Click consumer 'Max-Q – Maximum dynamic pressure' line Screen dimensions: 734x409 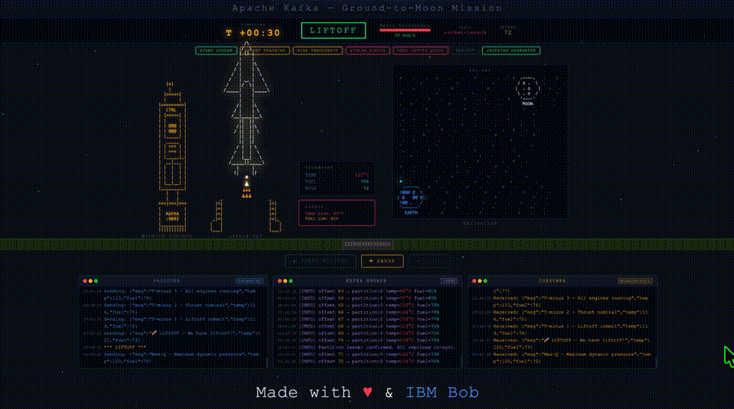(562, 358)
